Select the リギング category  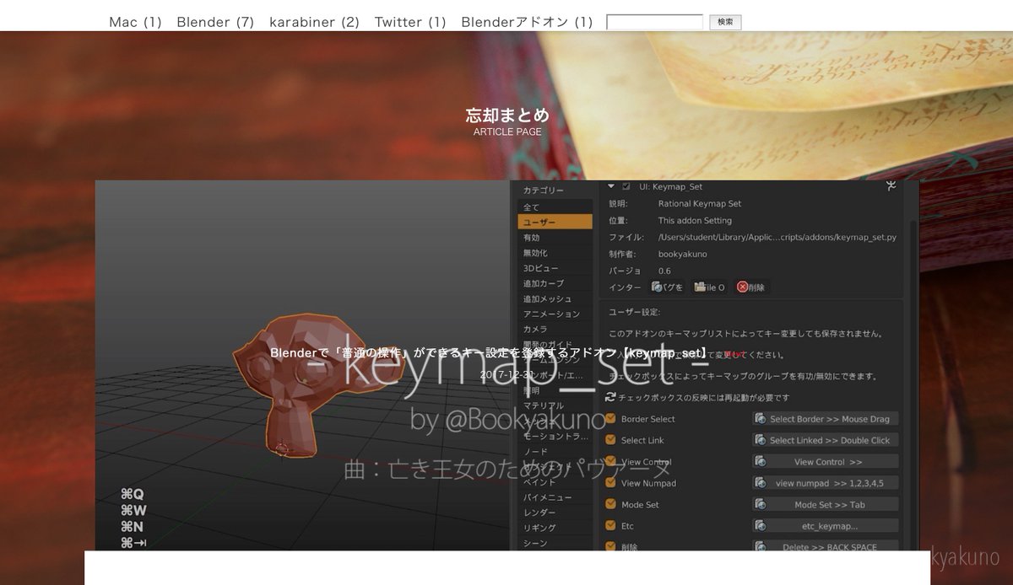(555, 528)
